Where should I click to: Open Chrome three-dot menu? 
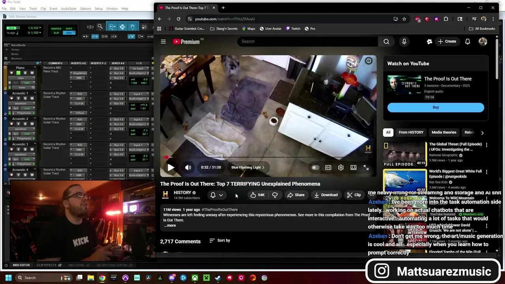pos(494,19)
